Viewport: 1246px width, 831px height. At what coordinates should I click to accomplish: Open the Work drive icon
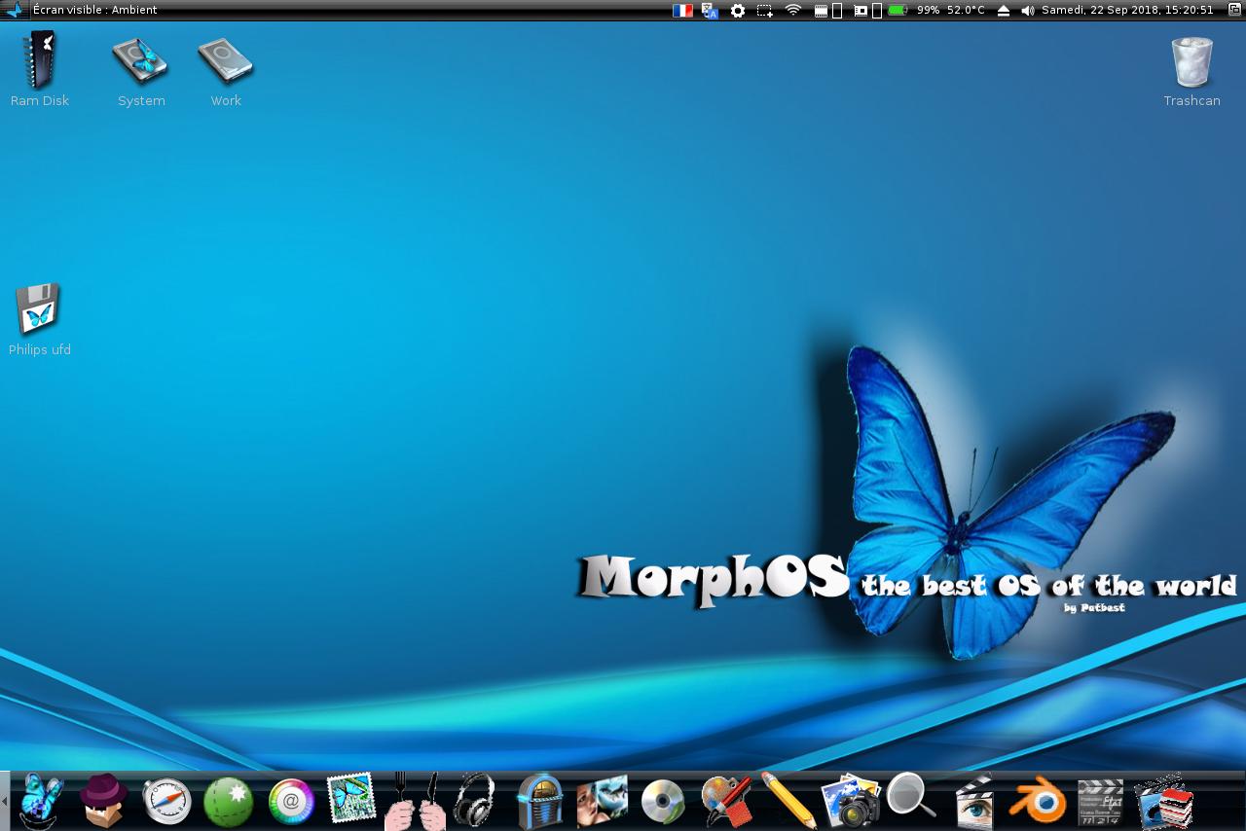coord(226,62)
